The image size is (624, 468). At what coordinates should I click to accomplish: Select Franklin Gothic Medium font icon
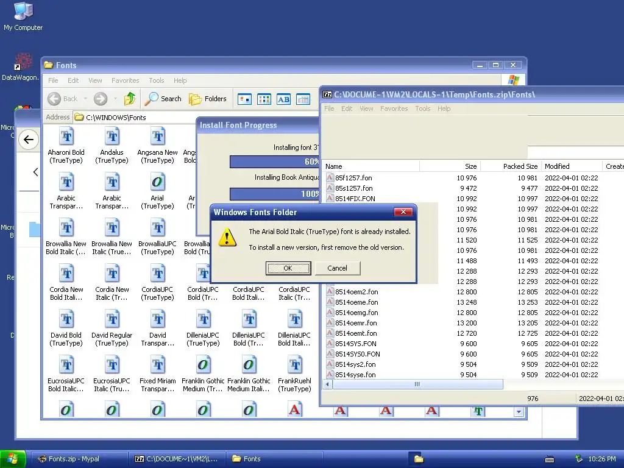(x=204, y=366)
